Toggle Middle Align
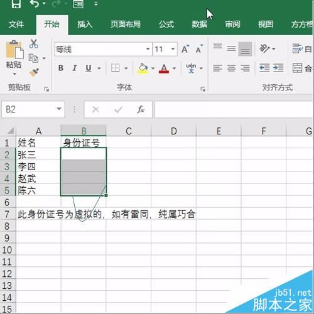This screenshot has height=314, width=314. click(x=231, y=49)
